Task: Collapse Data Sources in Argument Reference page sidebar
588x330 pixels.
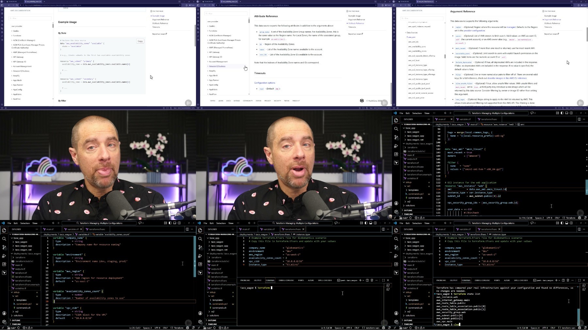Action: pos(412,32)
